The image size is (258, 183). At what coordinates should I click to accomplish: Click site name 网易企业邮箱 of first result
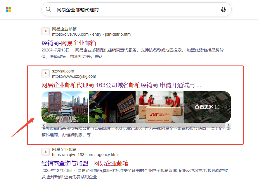pyautogui.click(x=64, y=29)
